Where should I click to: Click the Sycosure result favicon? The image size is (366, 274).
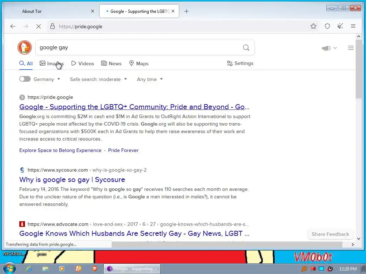pos(22,170)
